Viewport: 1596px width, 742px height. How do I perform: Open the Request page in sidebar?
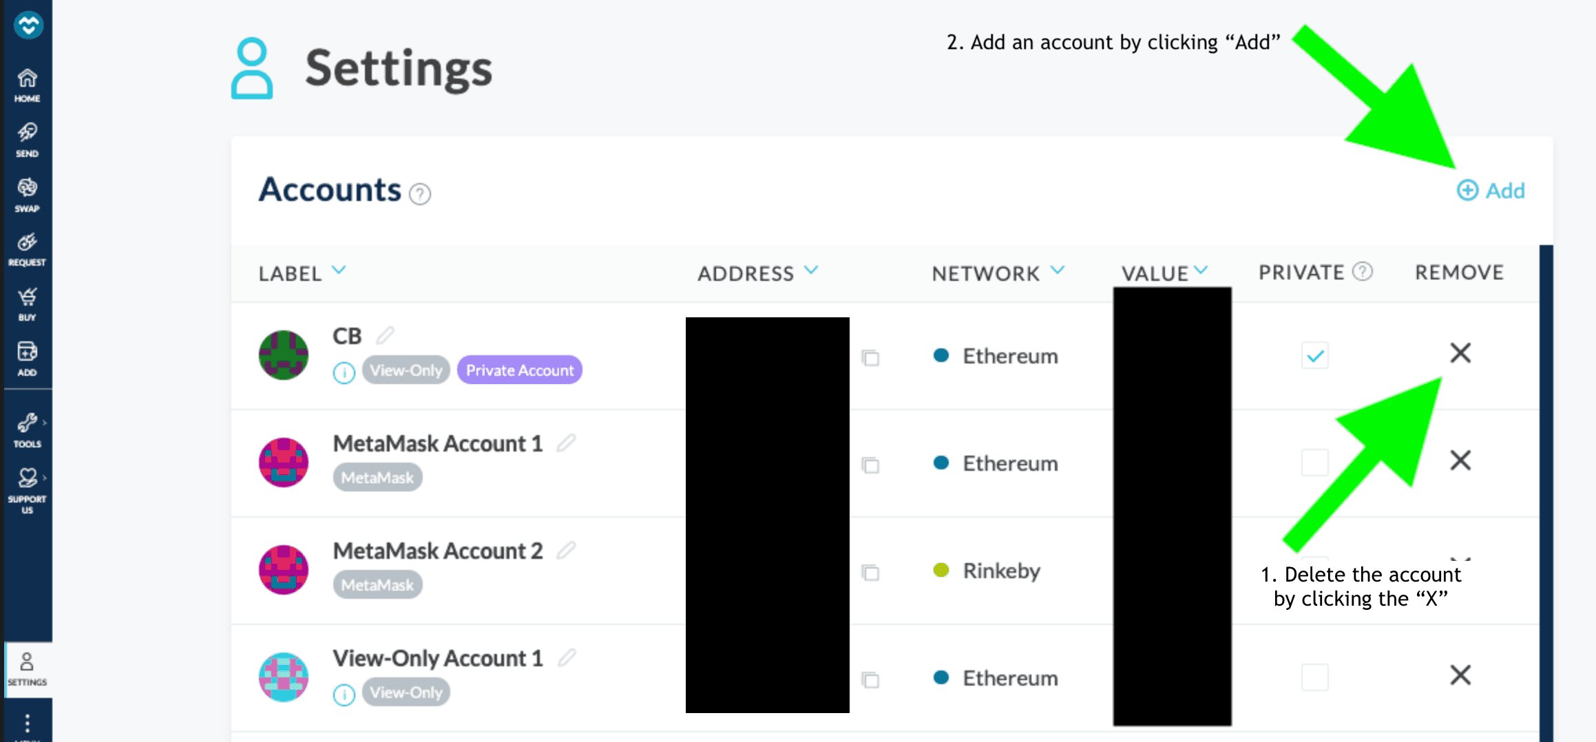click(27, 250)
